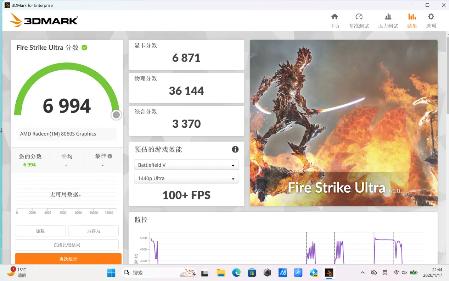Click the Fire Strike Ultra artwork image
449x281 pixels.
pos(343,123)
